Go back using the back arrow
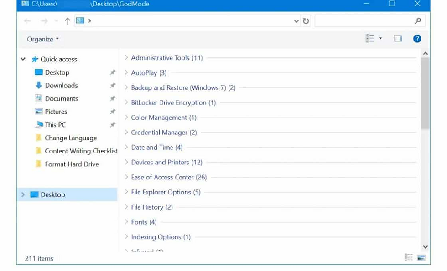Image resolution: width=447 pixels, height=271 pixels. (27, 21)
